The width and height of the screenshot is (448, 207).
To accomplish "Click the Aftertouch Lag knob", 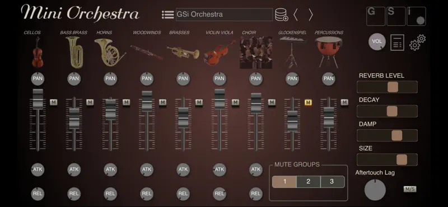I will coord(375,190).
